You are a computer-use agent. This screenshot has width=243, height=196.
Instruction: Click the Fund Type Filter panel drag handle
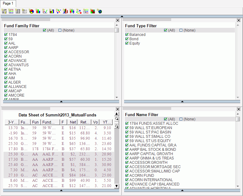(147, 20)
